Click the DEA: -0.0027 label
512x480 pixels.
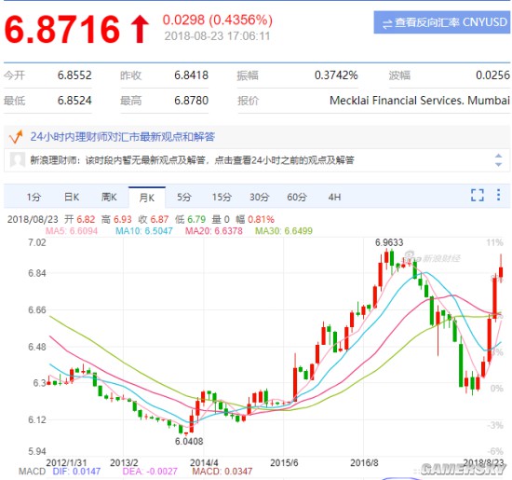[150, 472]
